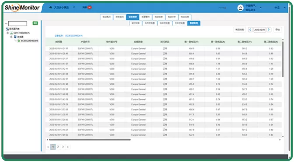Click the sidebar search input field
This screenshot has height=162, width=294.
pos(17,24)
